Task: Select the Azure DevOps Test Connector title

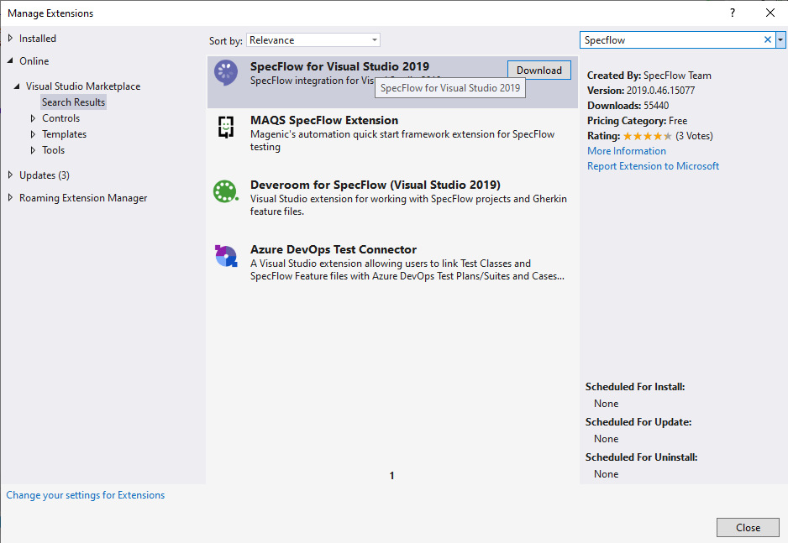Action: pos(334,250)
